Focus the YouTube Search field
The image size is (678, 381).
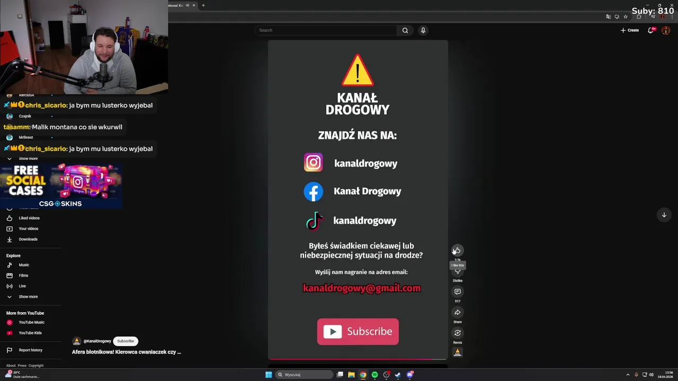(x=326, y=30)
